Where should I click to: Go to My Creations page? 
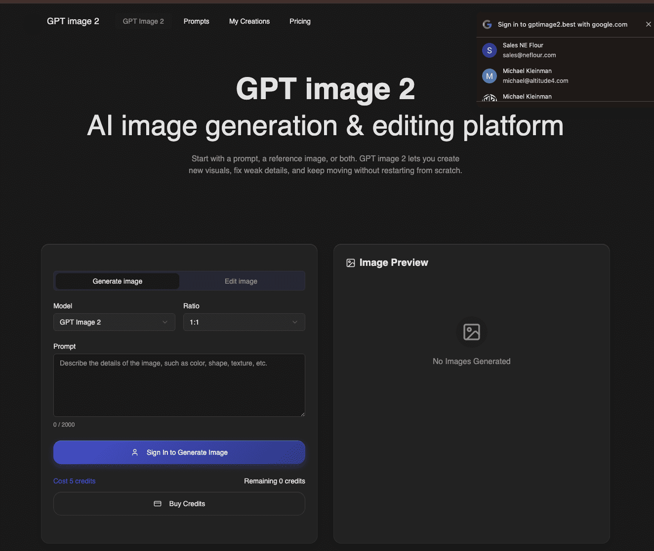(x=249, y=21)
